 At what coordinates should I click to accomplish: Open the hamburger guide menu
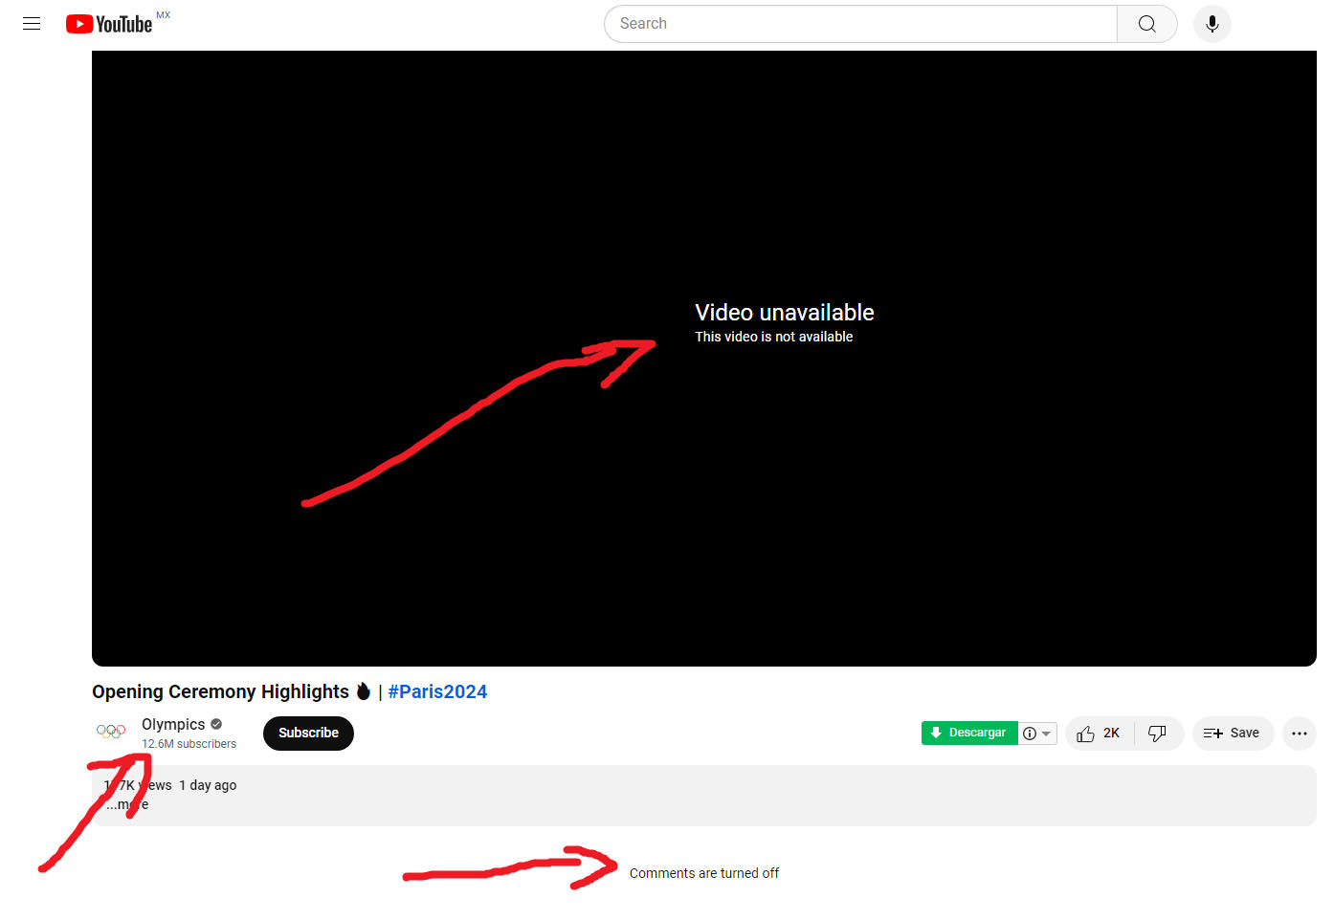click(32, 24)
